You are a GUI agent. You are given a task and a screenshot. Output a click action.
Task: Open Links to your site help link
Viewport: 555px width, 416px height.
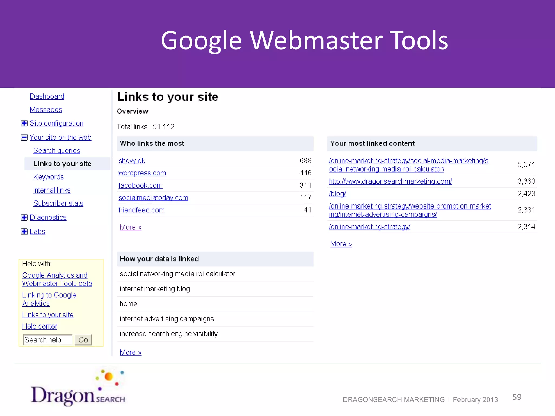pyautogui.click(x=48, y=315)
